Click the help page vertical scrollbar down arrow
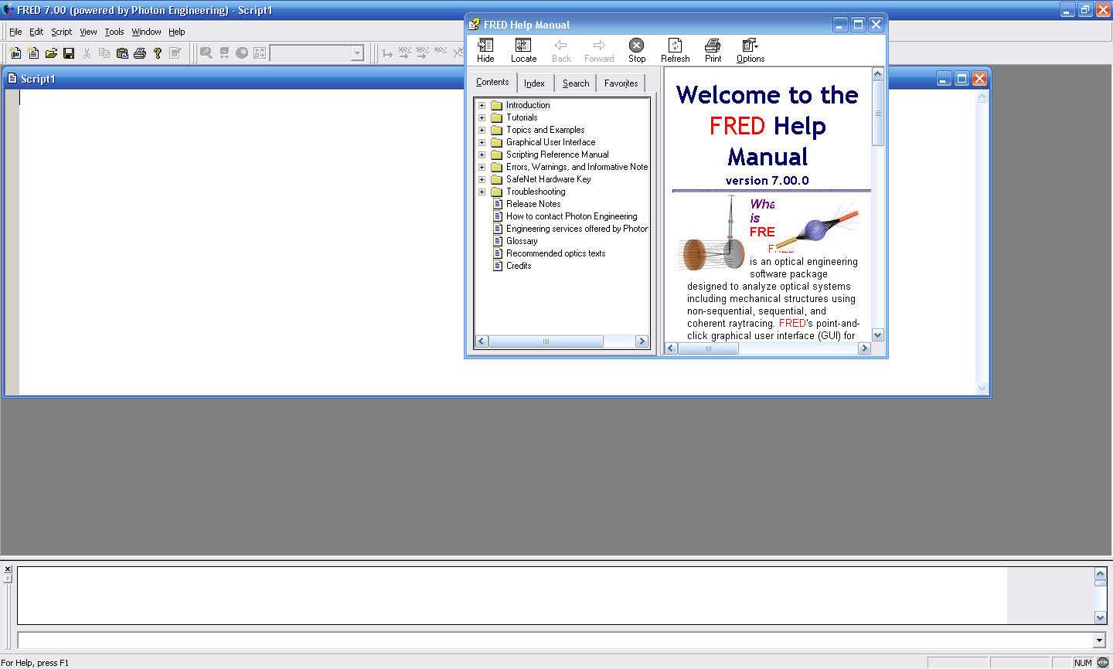Image resolution: width=1113 pixels, height=669 pixels. (x=877, y=335)
